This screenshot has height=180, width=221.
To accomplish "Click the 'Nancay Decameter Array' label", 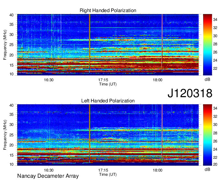I will (x=48, y=176).
